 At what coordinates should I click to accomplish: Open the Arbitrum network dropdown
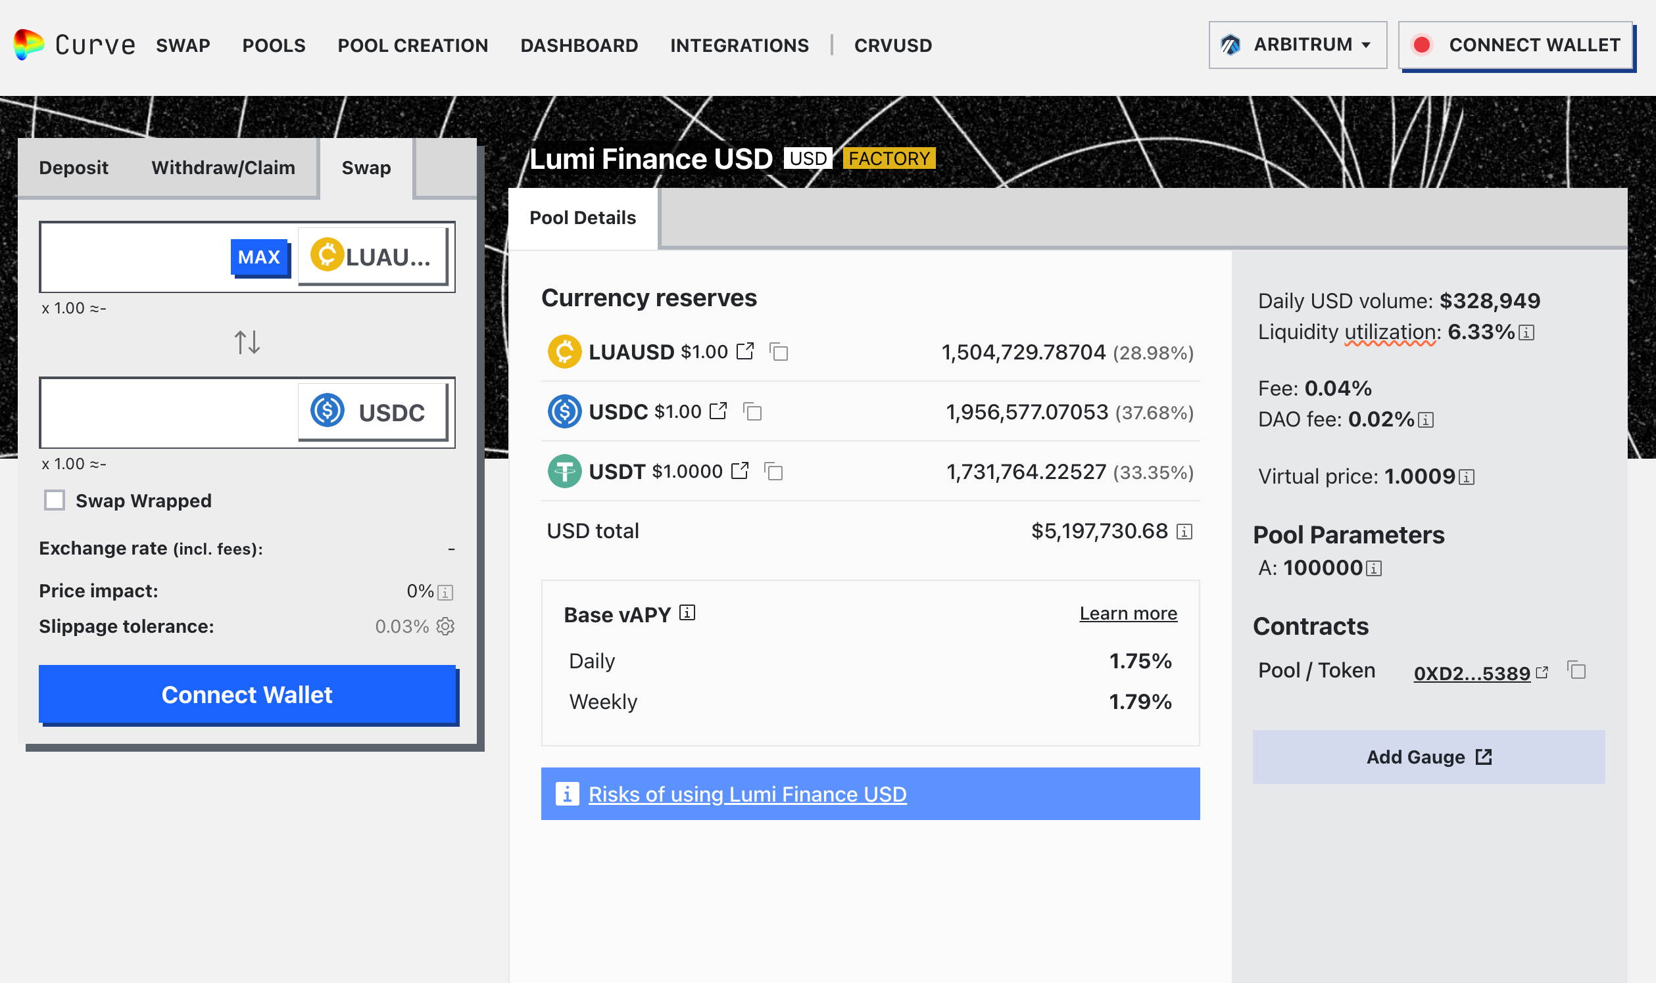pos(1297,45)
